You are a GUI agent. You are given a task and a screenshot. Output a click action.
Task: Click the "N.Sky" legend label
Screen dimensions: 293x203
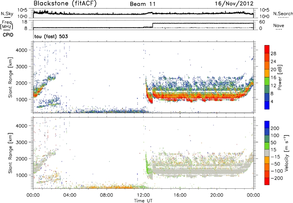[x=7, y=14]
